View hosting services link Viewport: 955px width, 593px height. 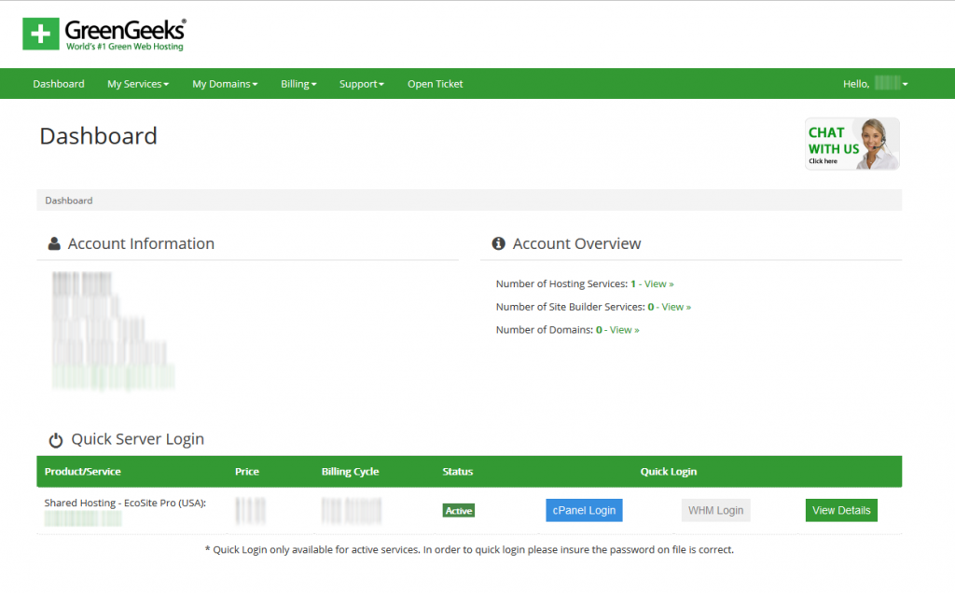659,283
